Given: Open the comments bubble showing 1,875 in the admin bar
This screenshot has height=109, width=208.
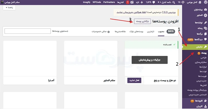Looking at the screenshot, I should point(154,2).
